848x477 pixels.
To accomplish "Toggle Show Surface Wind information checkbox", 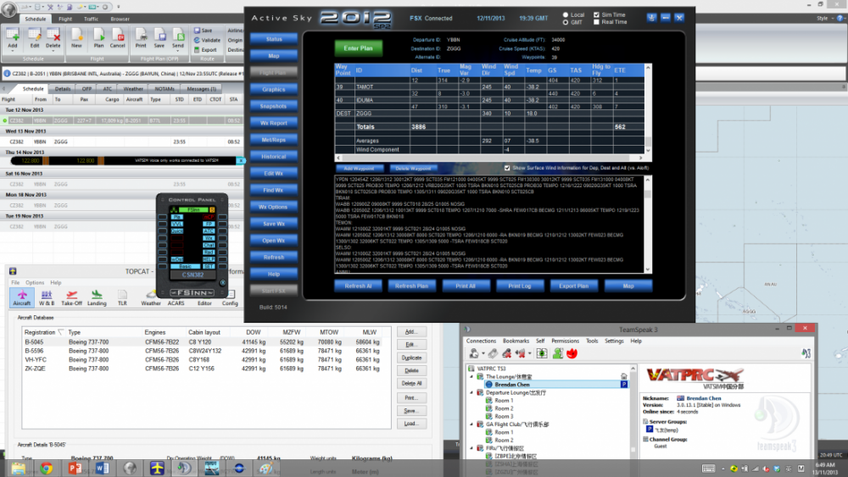I will tap(507, 168).
